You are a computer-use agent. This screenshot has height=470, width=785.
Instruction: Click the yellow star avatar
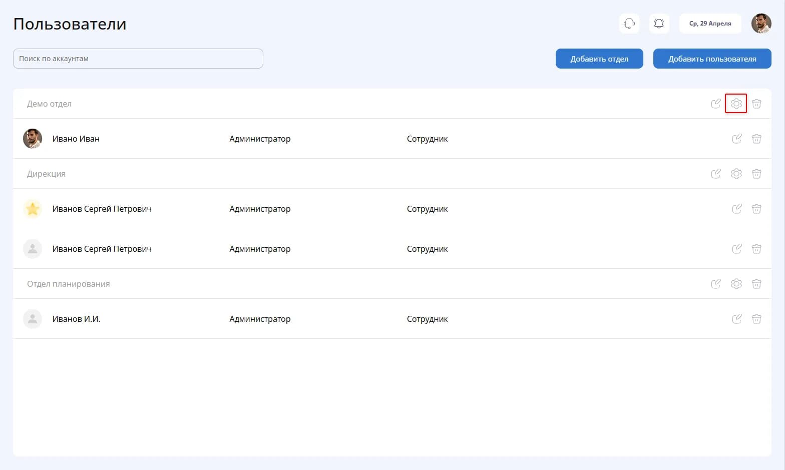pos(33,209)
